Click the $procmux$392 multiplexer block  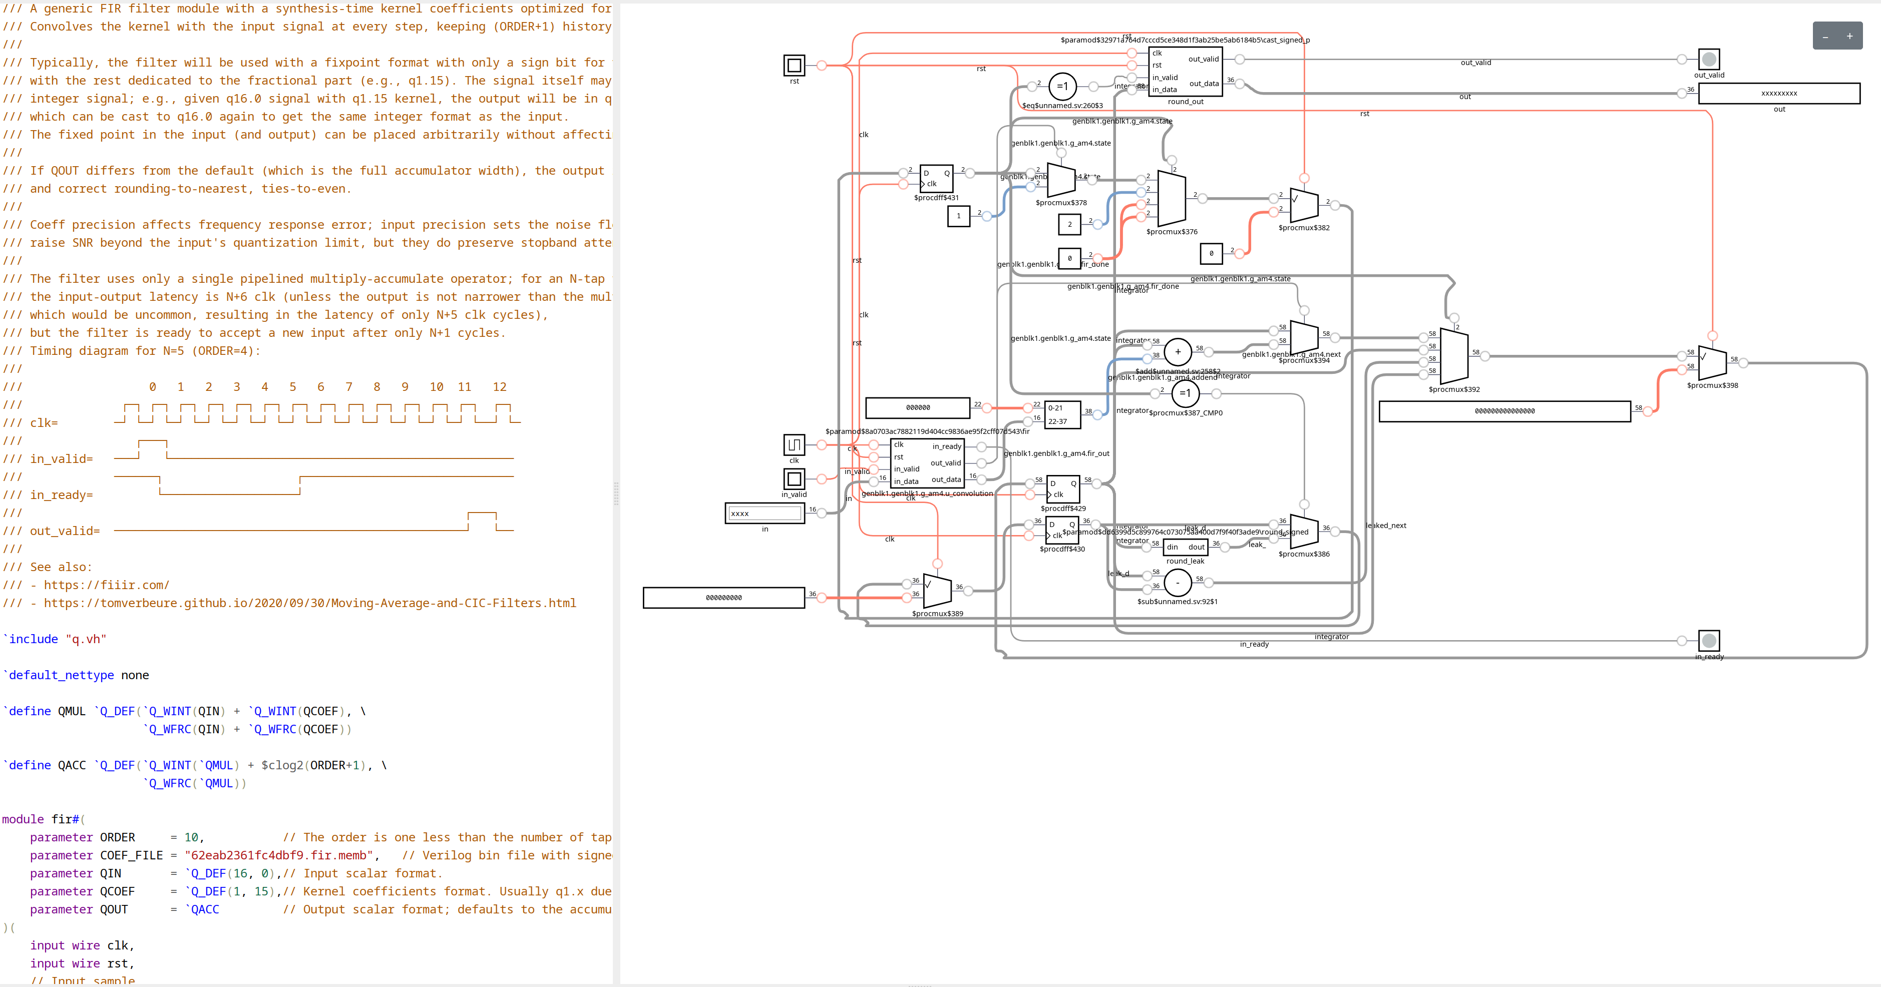(x=1454, y=355)
